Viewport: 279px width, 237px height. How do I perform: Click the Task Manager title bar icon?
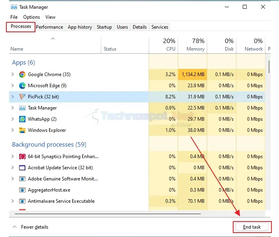(x=14, y=7)
